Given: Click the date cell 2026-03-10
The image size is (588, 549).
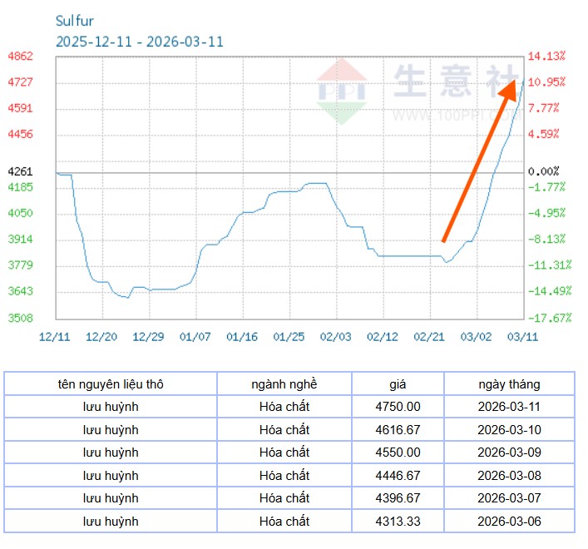Looking at the screenshot, I should point(509,430).
